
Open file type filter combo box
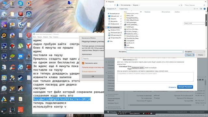tap(195, 52)
